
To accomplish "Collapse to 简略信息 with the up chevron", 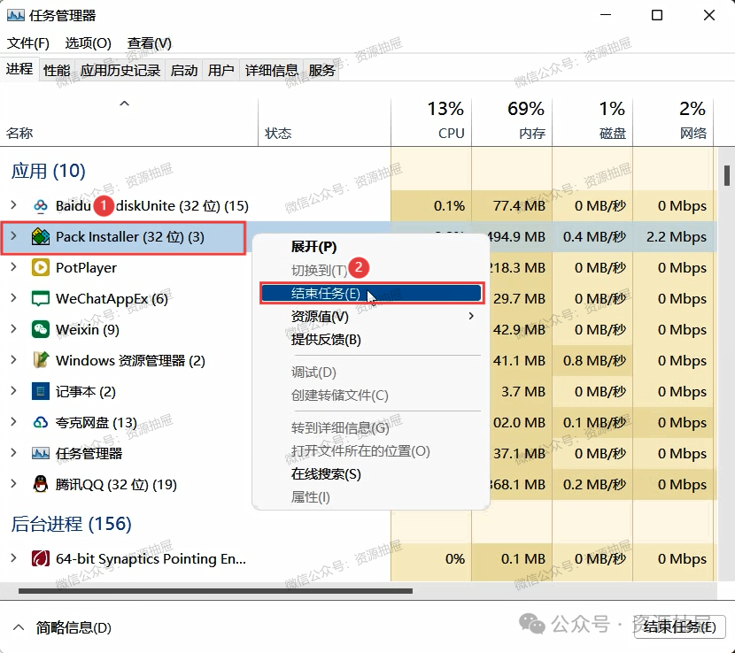I will [19, 627].
